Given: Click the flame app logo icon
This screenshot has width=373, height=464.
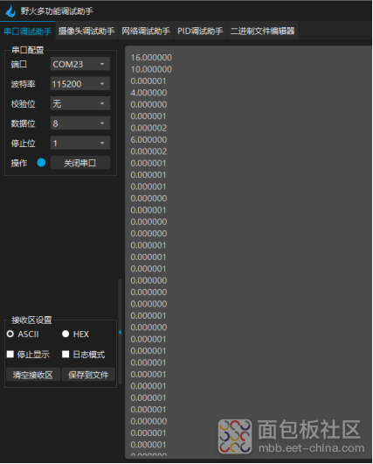Looking at the screenshot, I should tap(10, 11).
